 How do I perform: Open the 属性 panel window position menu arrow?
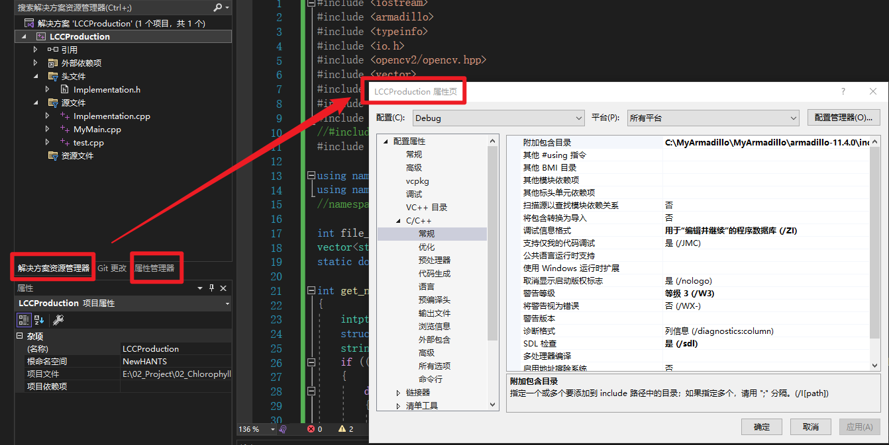click(200, 288)
